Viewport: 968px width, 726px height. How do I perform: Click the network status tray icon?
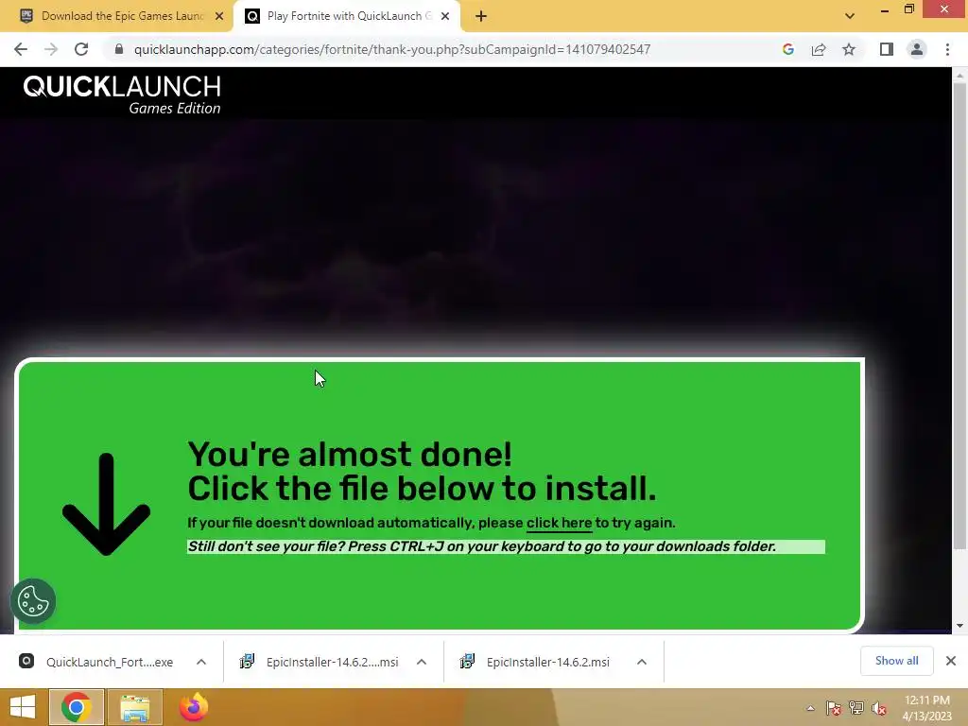click(856, 709)
